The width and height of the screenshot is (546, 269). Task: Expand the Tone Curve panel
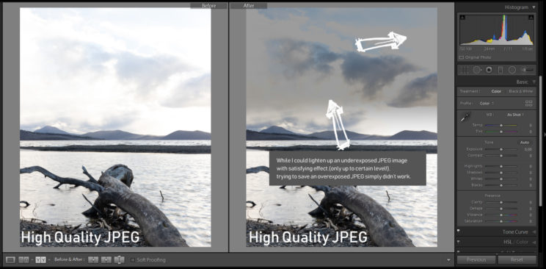tap(534, 232)
